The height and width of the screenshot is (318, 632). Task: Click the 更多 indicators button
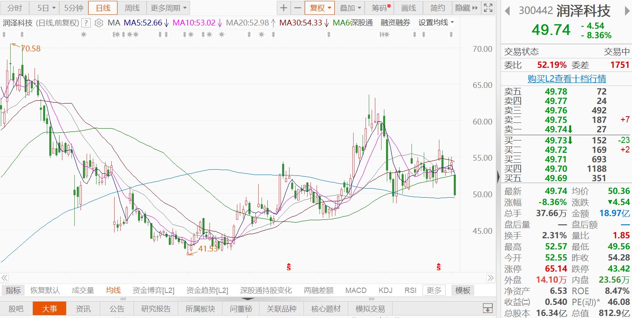point(434,290)
